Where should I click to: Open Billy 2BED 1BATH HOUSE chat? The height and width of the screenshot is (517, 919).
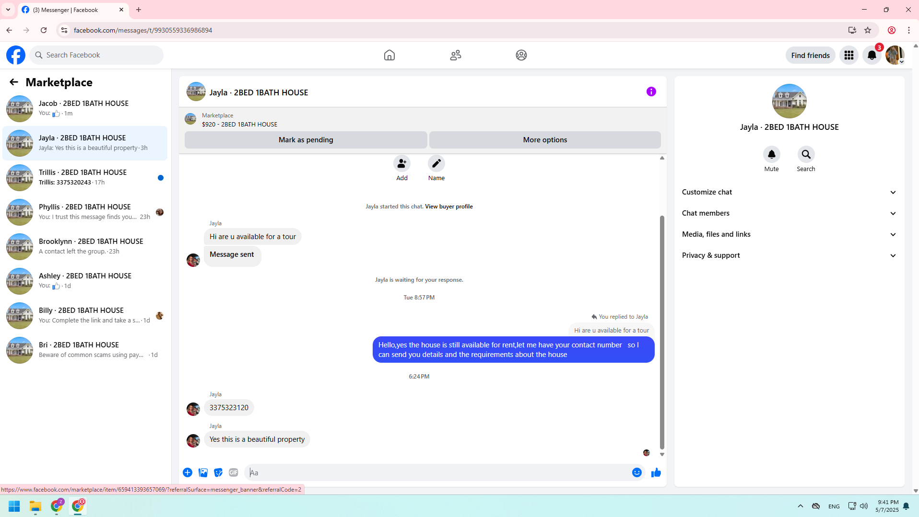pyautogui.click(x=85, y=316)
